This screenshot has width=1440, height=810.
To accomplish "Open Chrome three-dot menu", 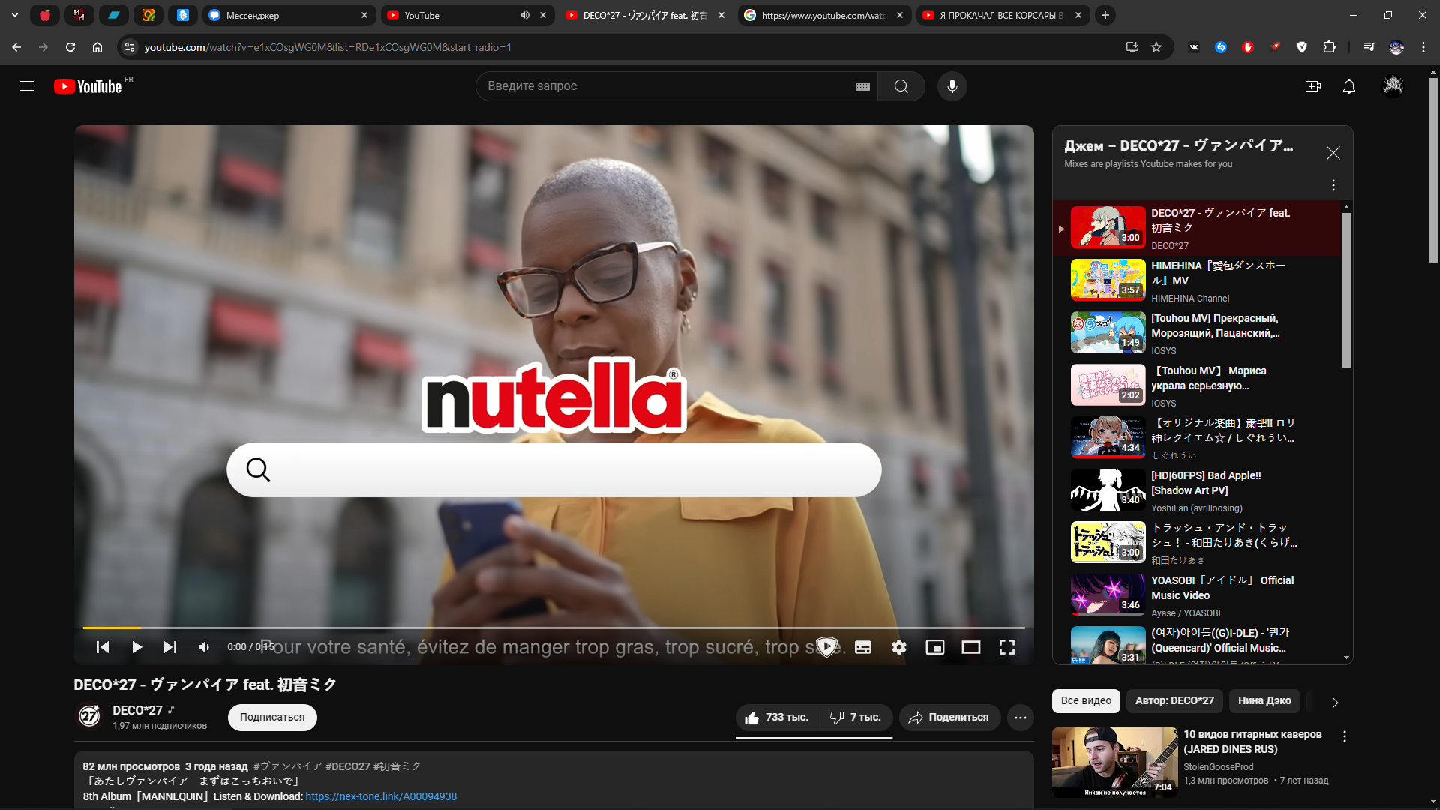I will (1423, 47).
